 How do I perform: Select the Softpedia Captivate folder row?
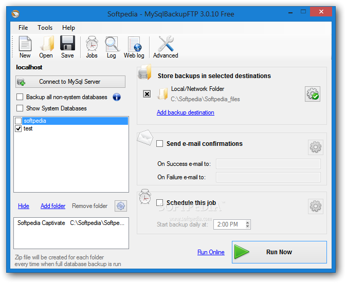pyautogui.click(x=71, y=223)
